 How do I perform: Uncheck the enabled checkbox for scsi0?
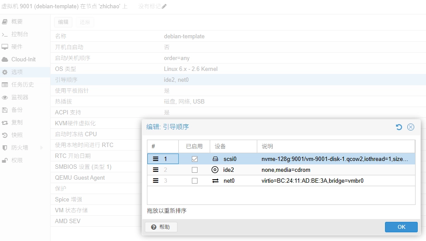pos(194,159)
